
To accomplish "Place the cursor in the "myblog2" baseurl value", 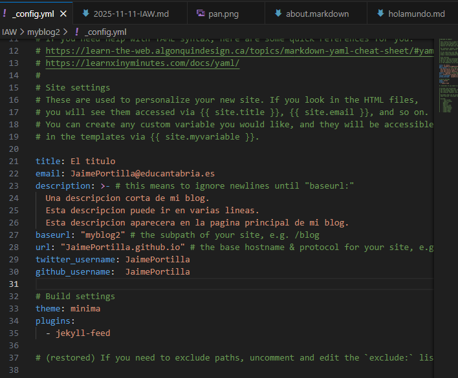I will tap(101, 235).
